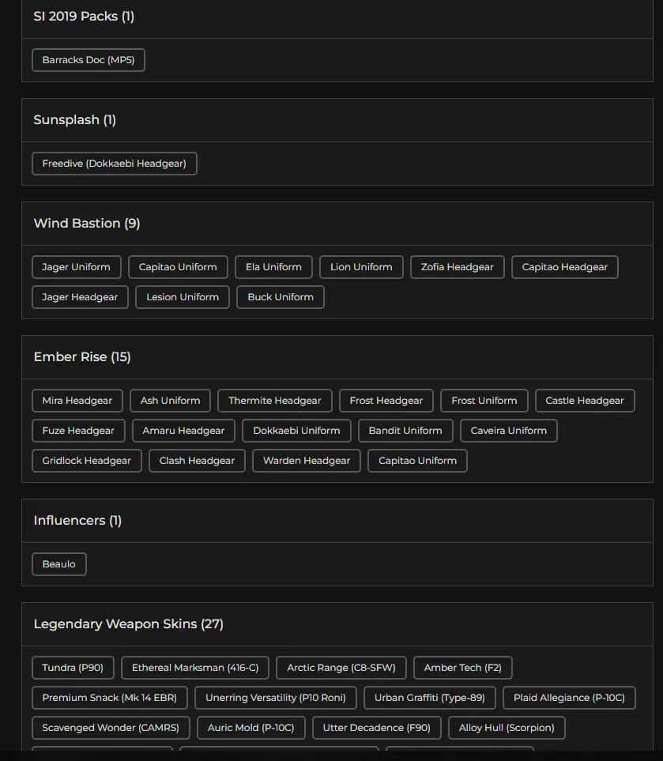Click the Legendary Weapon Skins (27) header
The width and height of the screenshot is (663, 761).
128,624
